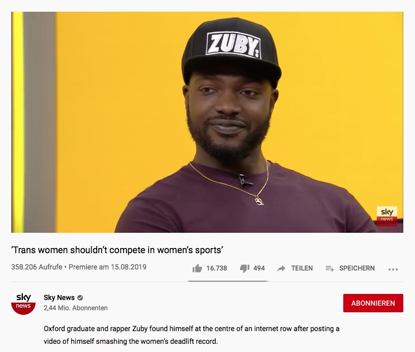Click the like-dislike ratio bar
This screenshot has width=415, height=352.
click(228, 281)
